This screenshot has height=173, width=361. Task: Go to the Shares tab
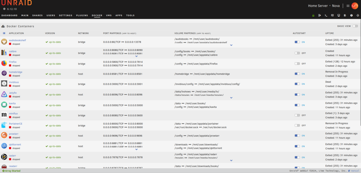pos(38,15)
